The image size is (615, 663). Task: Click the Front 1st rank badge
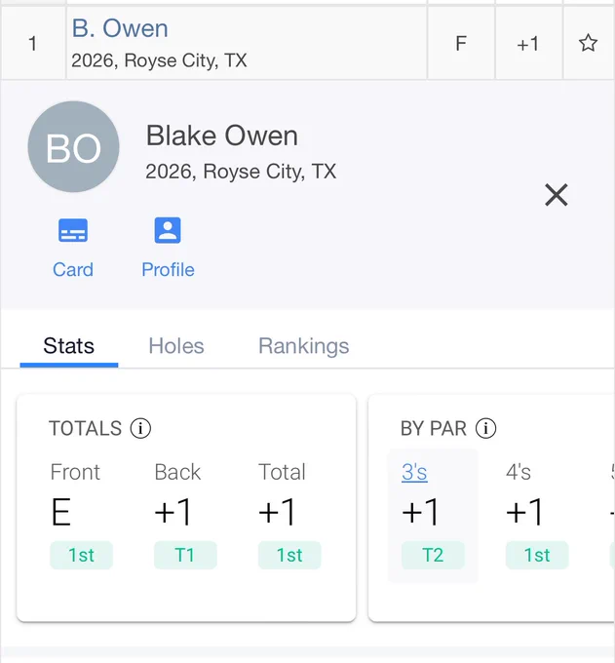(81, 555)
